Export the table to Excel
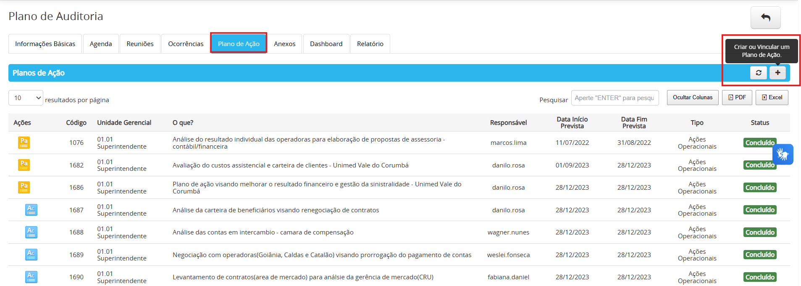 772,98
